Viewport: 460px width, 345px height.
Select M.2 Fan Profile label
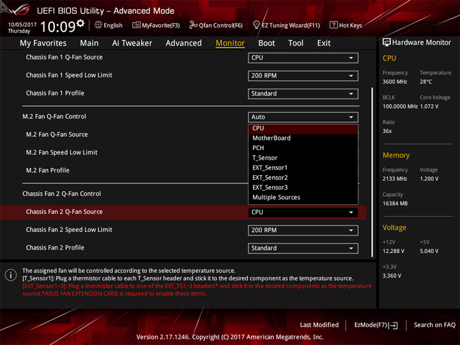47,171
